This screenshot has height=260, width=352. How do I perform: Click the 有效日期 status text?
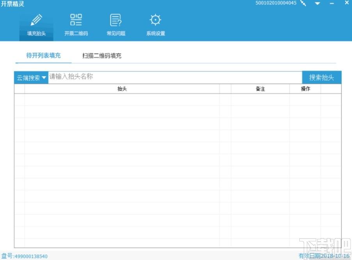[x=324, y=256]
